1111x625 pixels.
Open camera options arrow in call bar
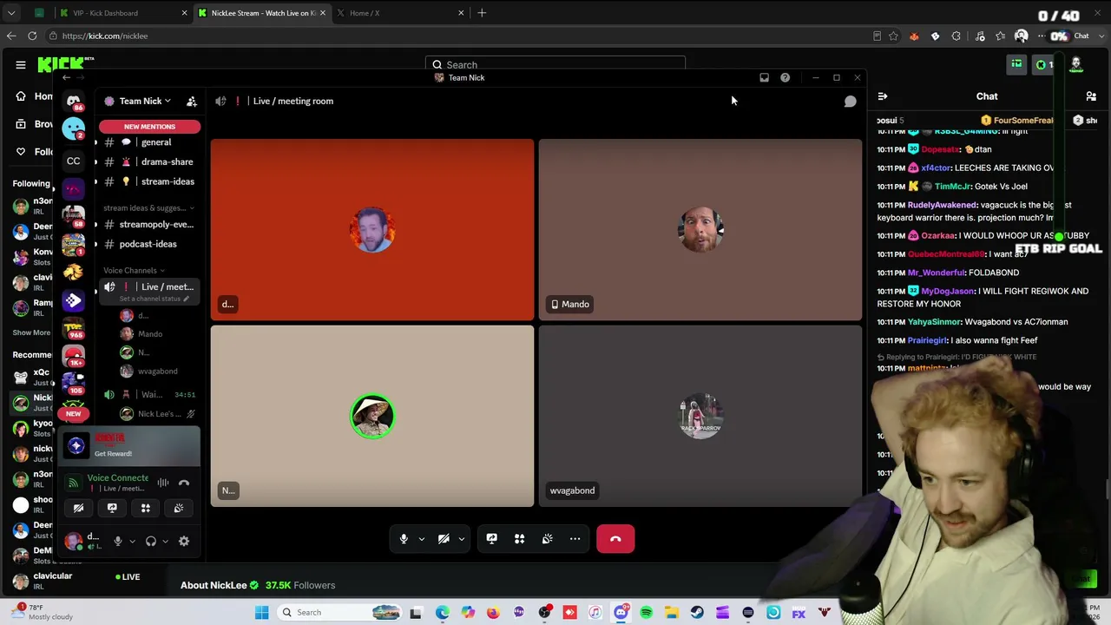462,539
